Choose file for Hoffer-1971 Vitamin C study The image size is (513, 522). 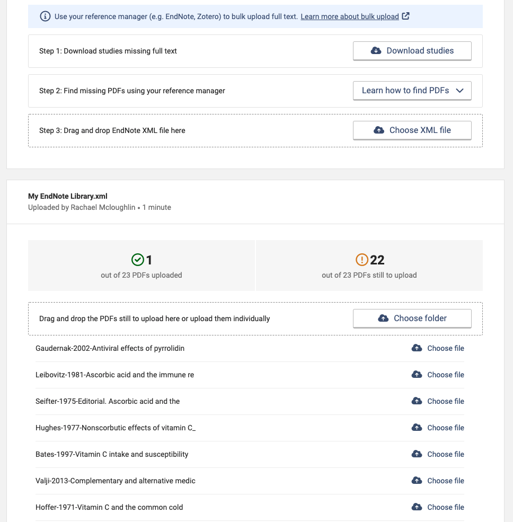[445, 507]
